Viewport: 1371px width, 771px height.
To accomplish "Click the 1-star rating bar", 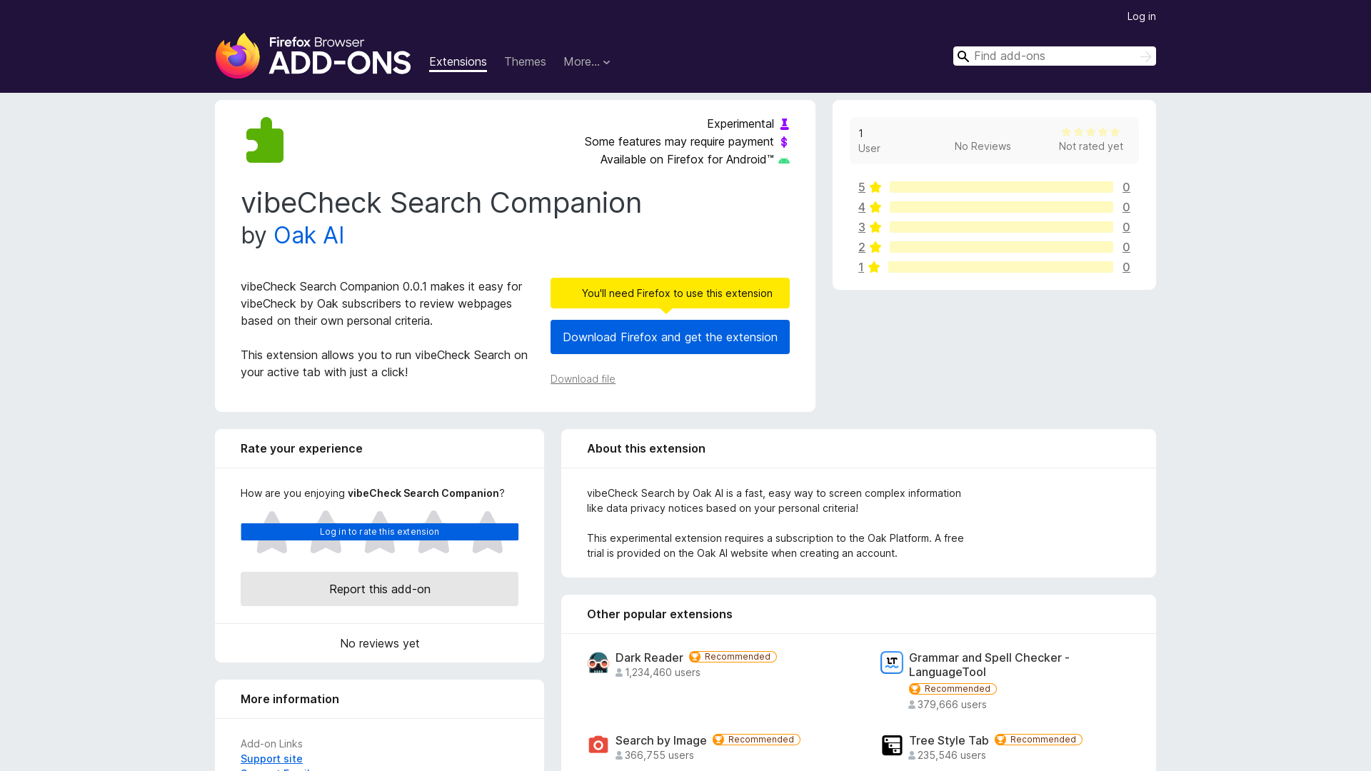I will [x=1000, y=267].
